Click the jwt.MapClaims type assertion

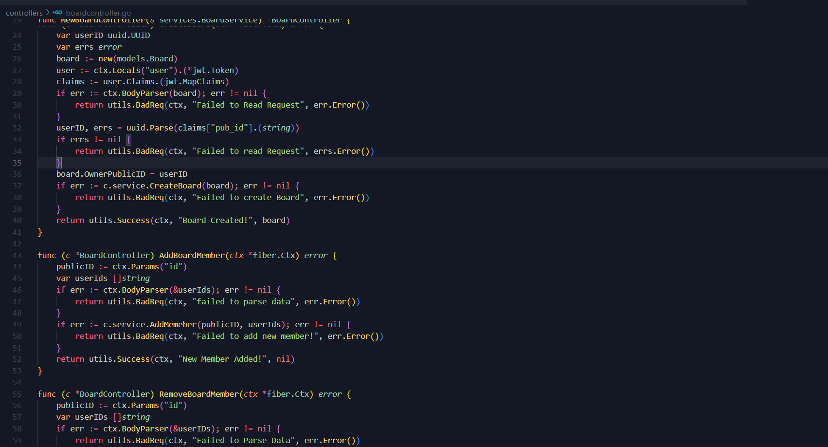[x=194, y=81]
